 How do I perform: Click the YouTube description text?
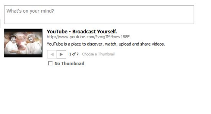click(106, 44)
